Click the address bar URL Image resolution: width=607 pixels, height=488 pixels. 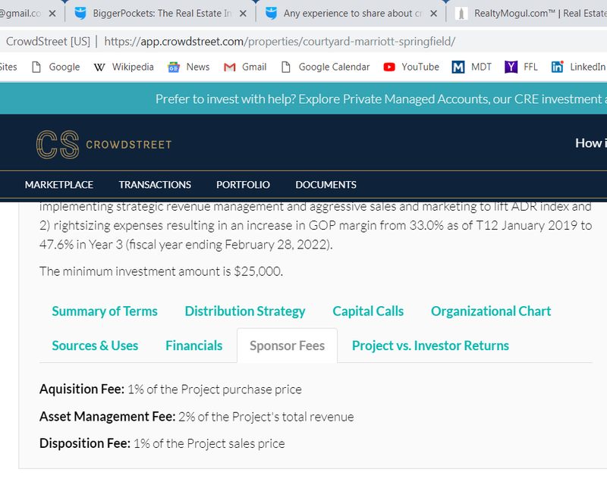(279, 42)
